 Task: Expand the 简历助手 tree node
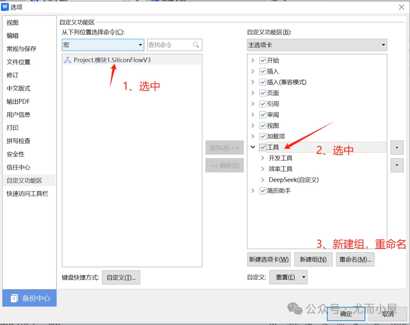252,190
